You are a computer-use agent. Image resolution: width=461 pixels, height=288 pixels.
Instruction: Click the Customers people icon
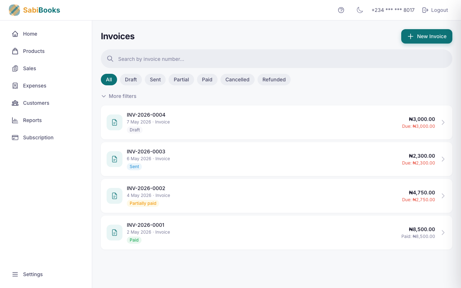pos(15,103)
